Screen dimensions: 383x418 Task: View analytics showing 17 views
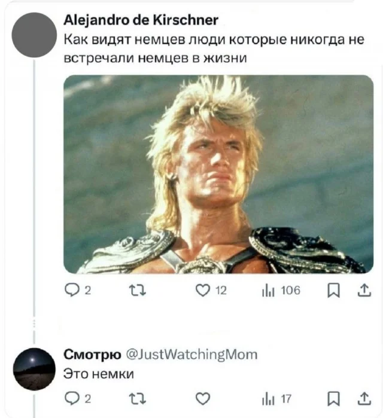pos(276,399)
